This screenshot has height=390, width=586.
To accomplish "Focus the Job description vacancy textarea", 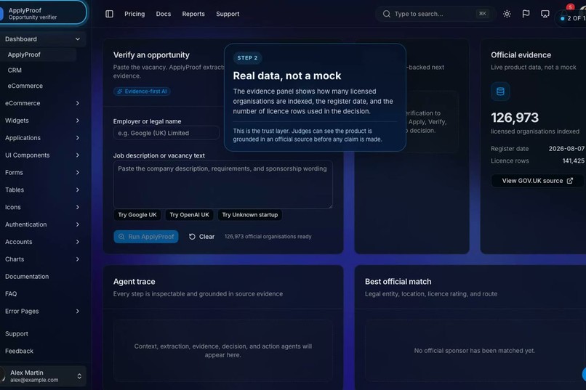I will 222,184.
